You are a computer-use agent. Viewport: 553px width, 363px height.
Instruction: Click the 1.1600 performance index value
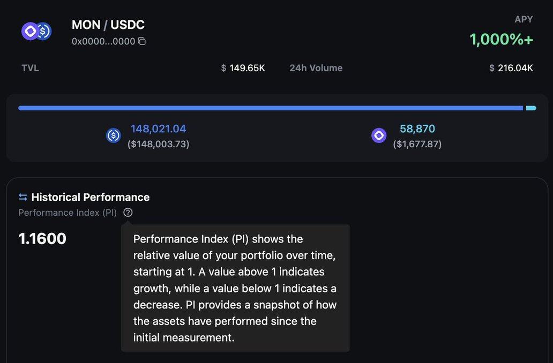click(42, 239)
